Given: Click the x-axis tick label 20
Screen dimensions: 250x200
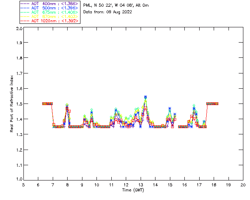Looking at the screenshot, I should pos(243,185).
